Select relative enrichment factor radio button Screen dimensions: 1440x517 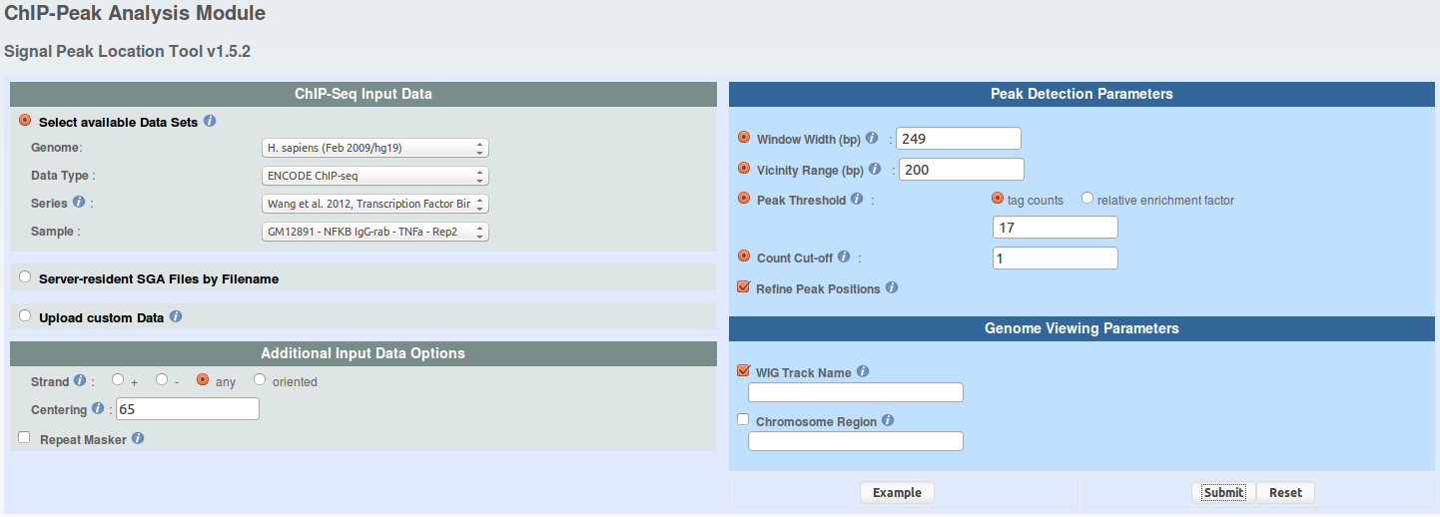(x=1087, y=199)
